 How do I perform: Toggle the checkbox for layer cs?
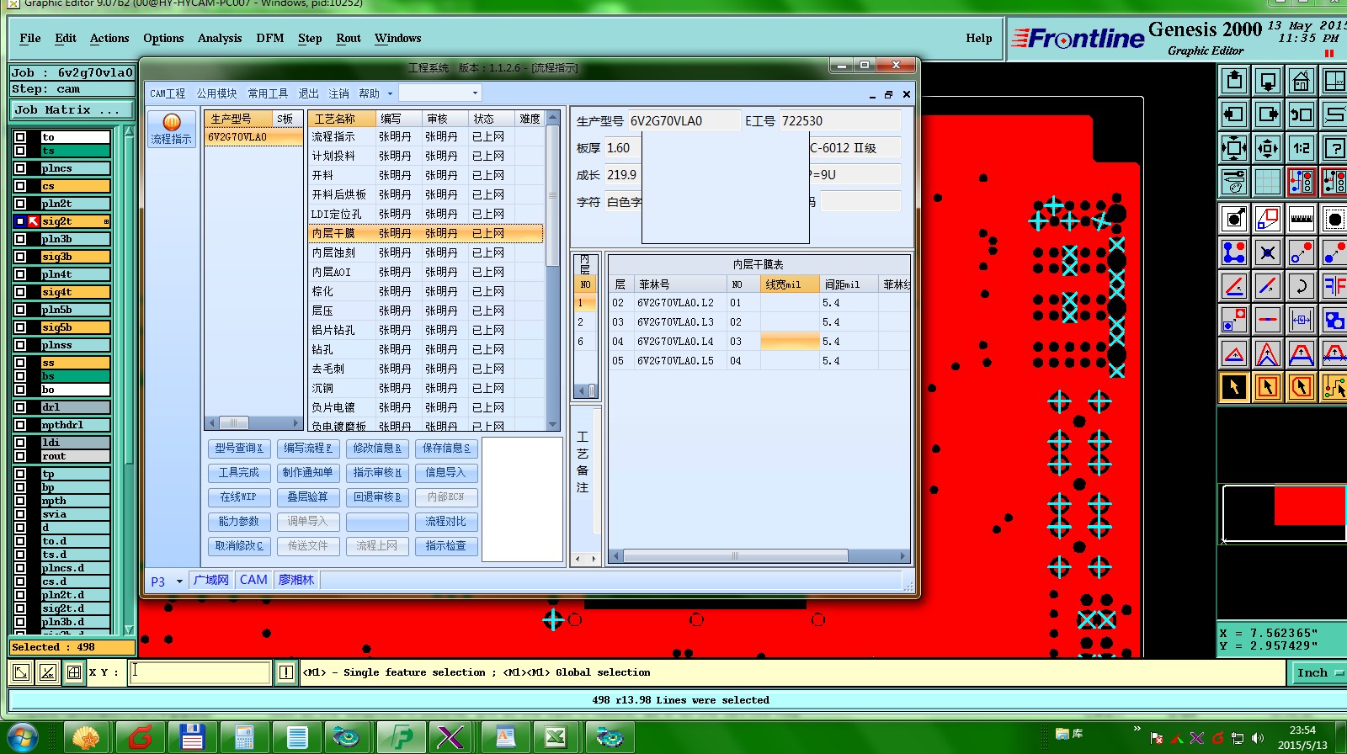20,186
